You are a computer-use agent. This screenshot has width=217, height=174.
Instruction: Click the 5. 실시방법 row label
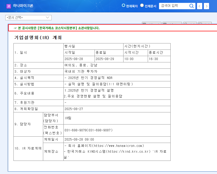[x=38, y=84]
